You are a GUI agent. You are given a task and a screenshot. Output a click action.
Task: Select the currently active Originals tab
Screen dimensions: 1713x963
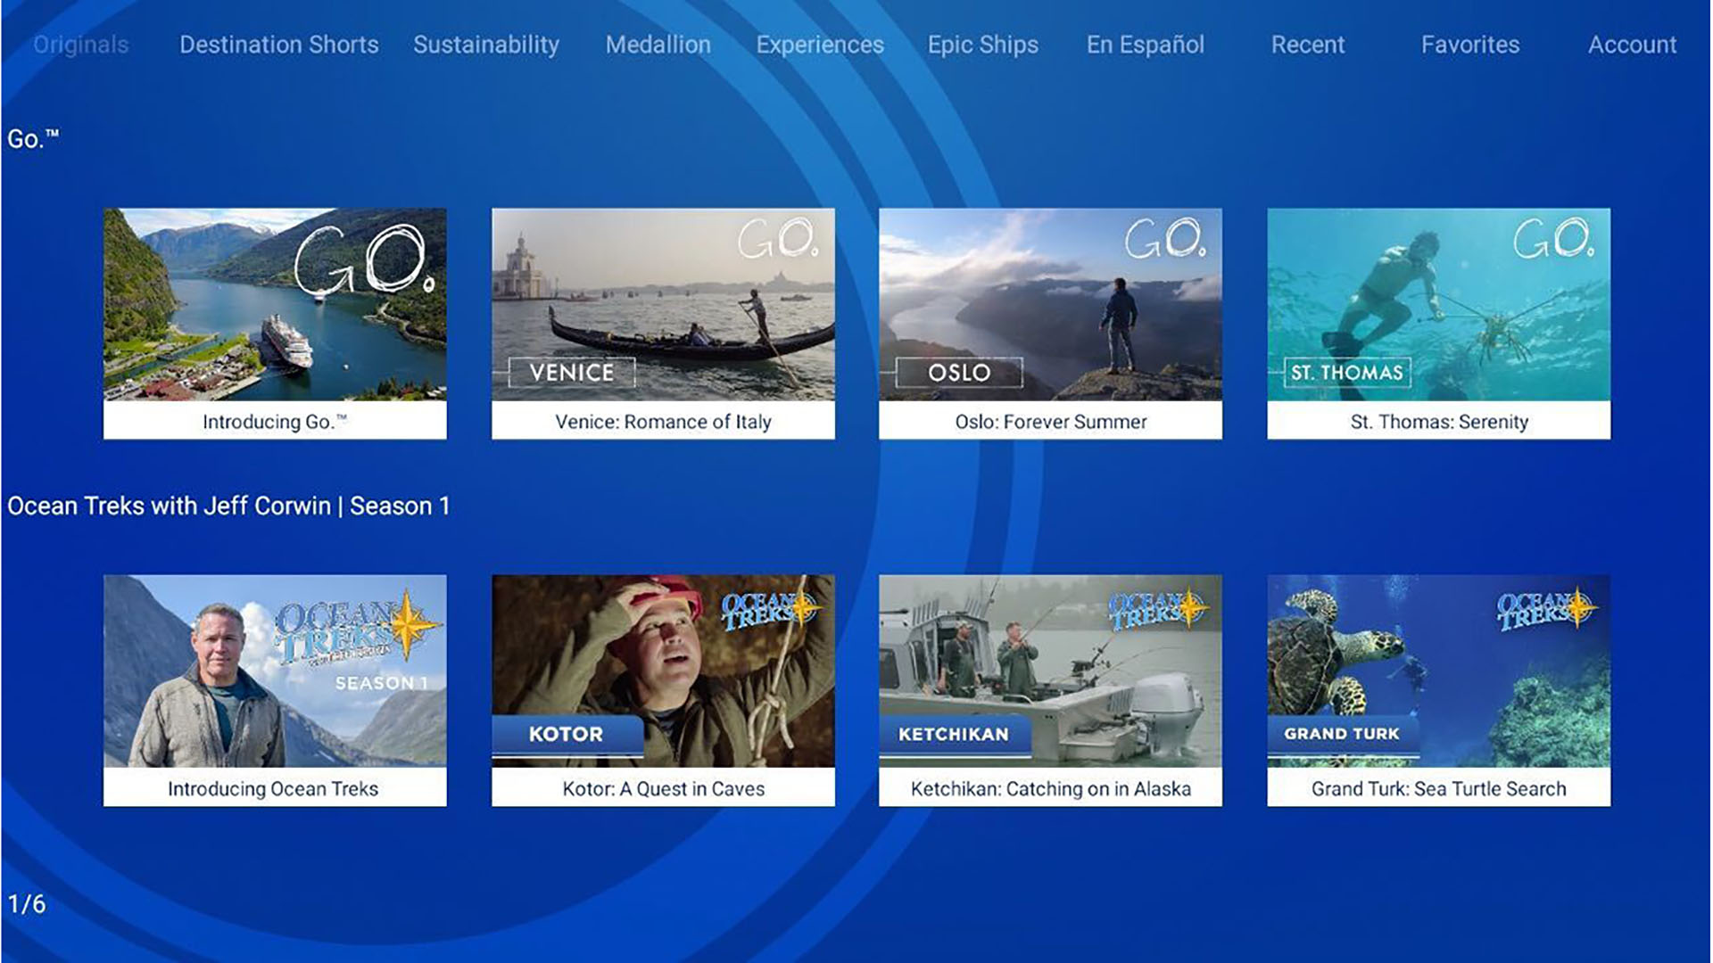pos(79,45)
